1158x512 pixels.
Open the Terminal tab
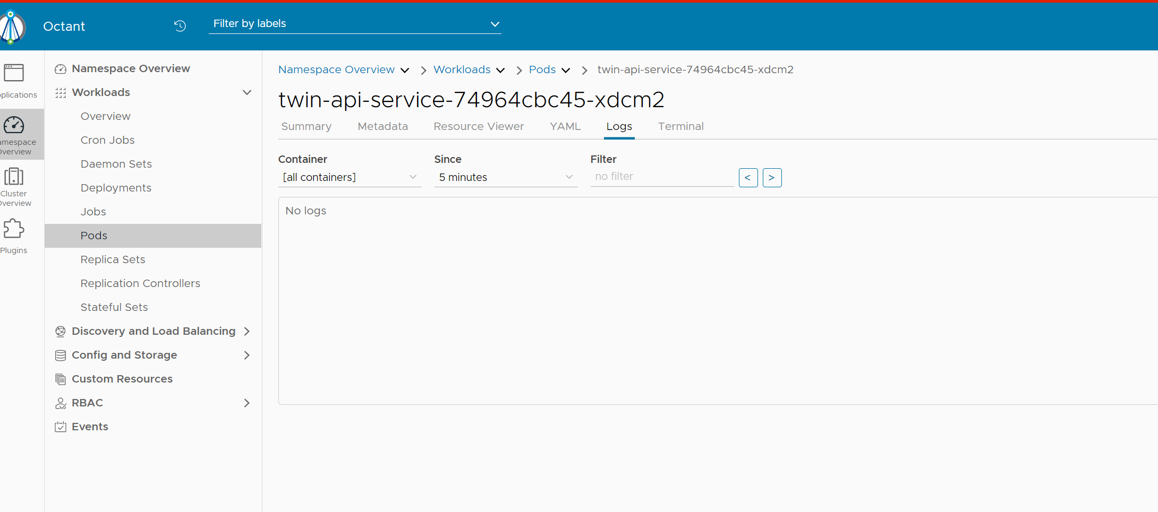[x=680, y=126]
